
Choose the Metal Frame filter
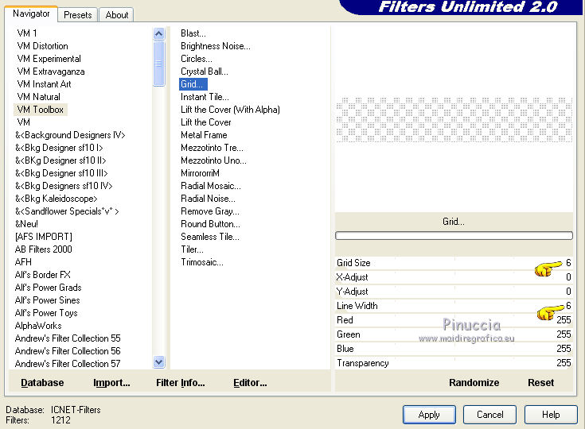tap(204, 135)
